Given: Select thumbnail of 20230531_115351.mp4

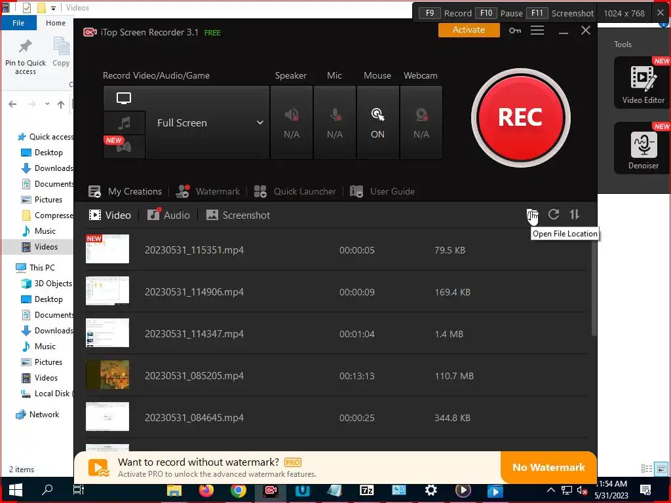Looking at the screenshot, I should click(x=107, y=249).
